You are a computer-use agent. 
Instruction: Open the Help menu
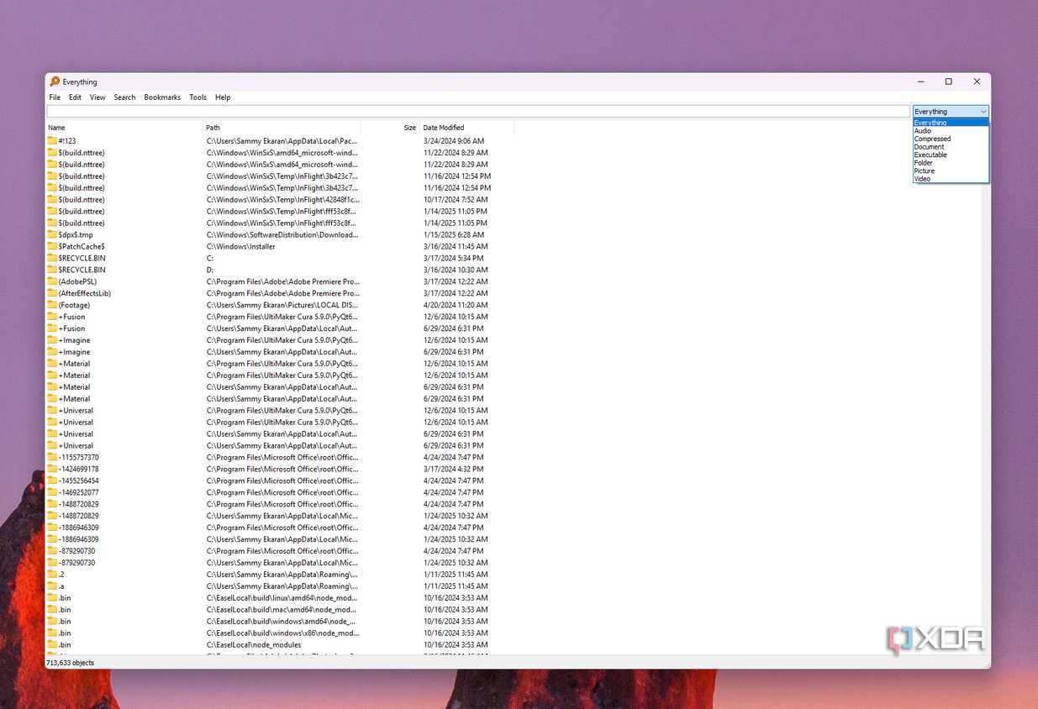(223, 97)
